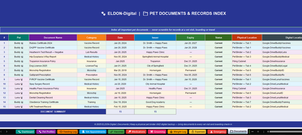Select the # column header cell

pyautogui.click(x=4, y=37)
